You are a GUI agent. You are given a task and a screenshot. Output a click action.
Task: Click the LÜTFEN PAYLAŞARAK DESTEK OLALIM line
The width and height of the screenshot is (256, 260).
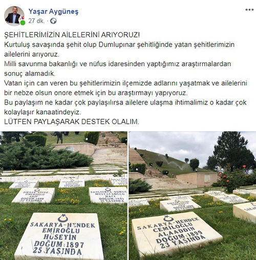pyautogui.click(x=72, y=122)
